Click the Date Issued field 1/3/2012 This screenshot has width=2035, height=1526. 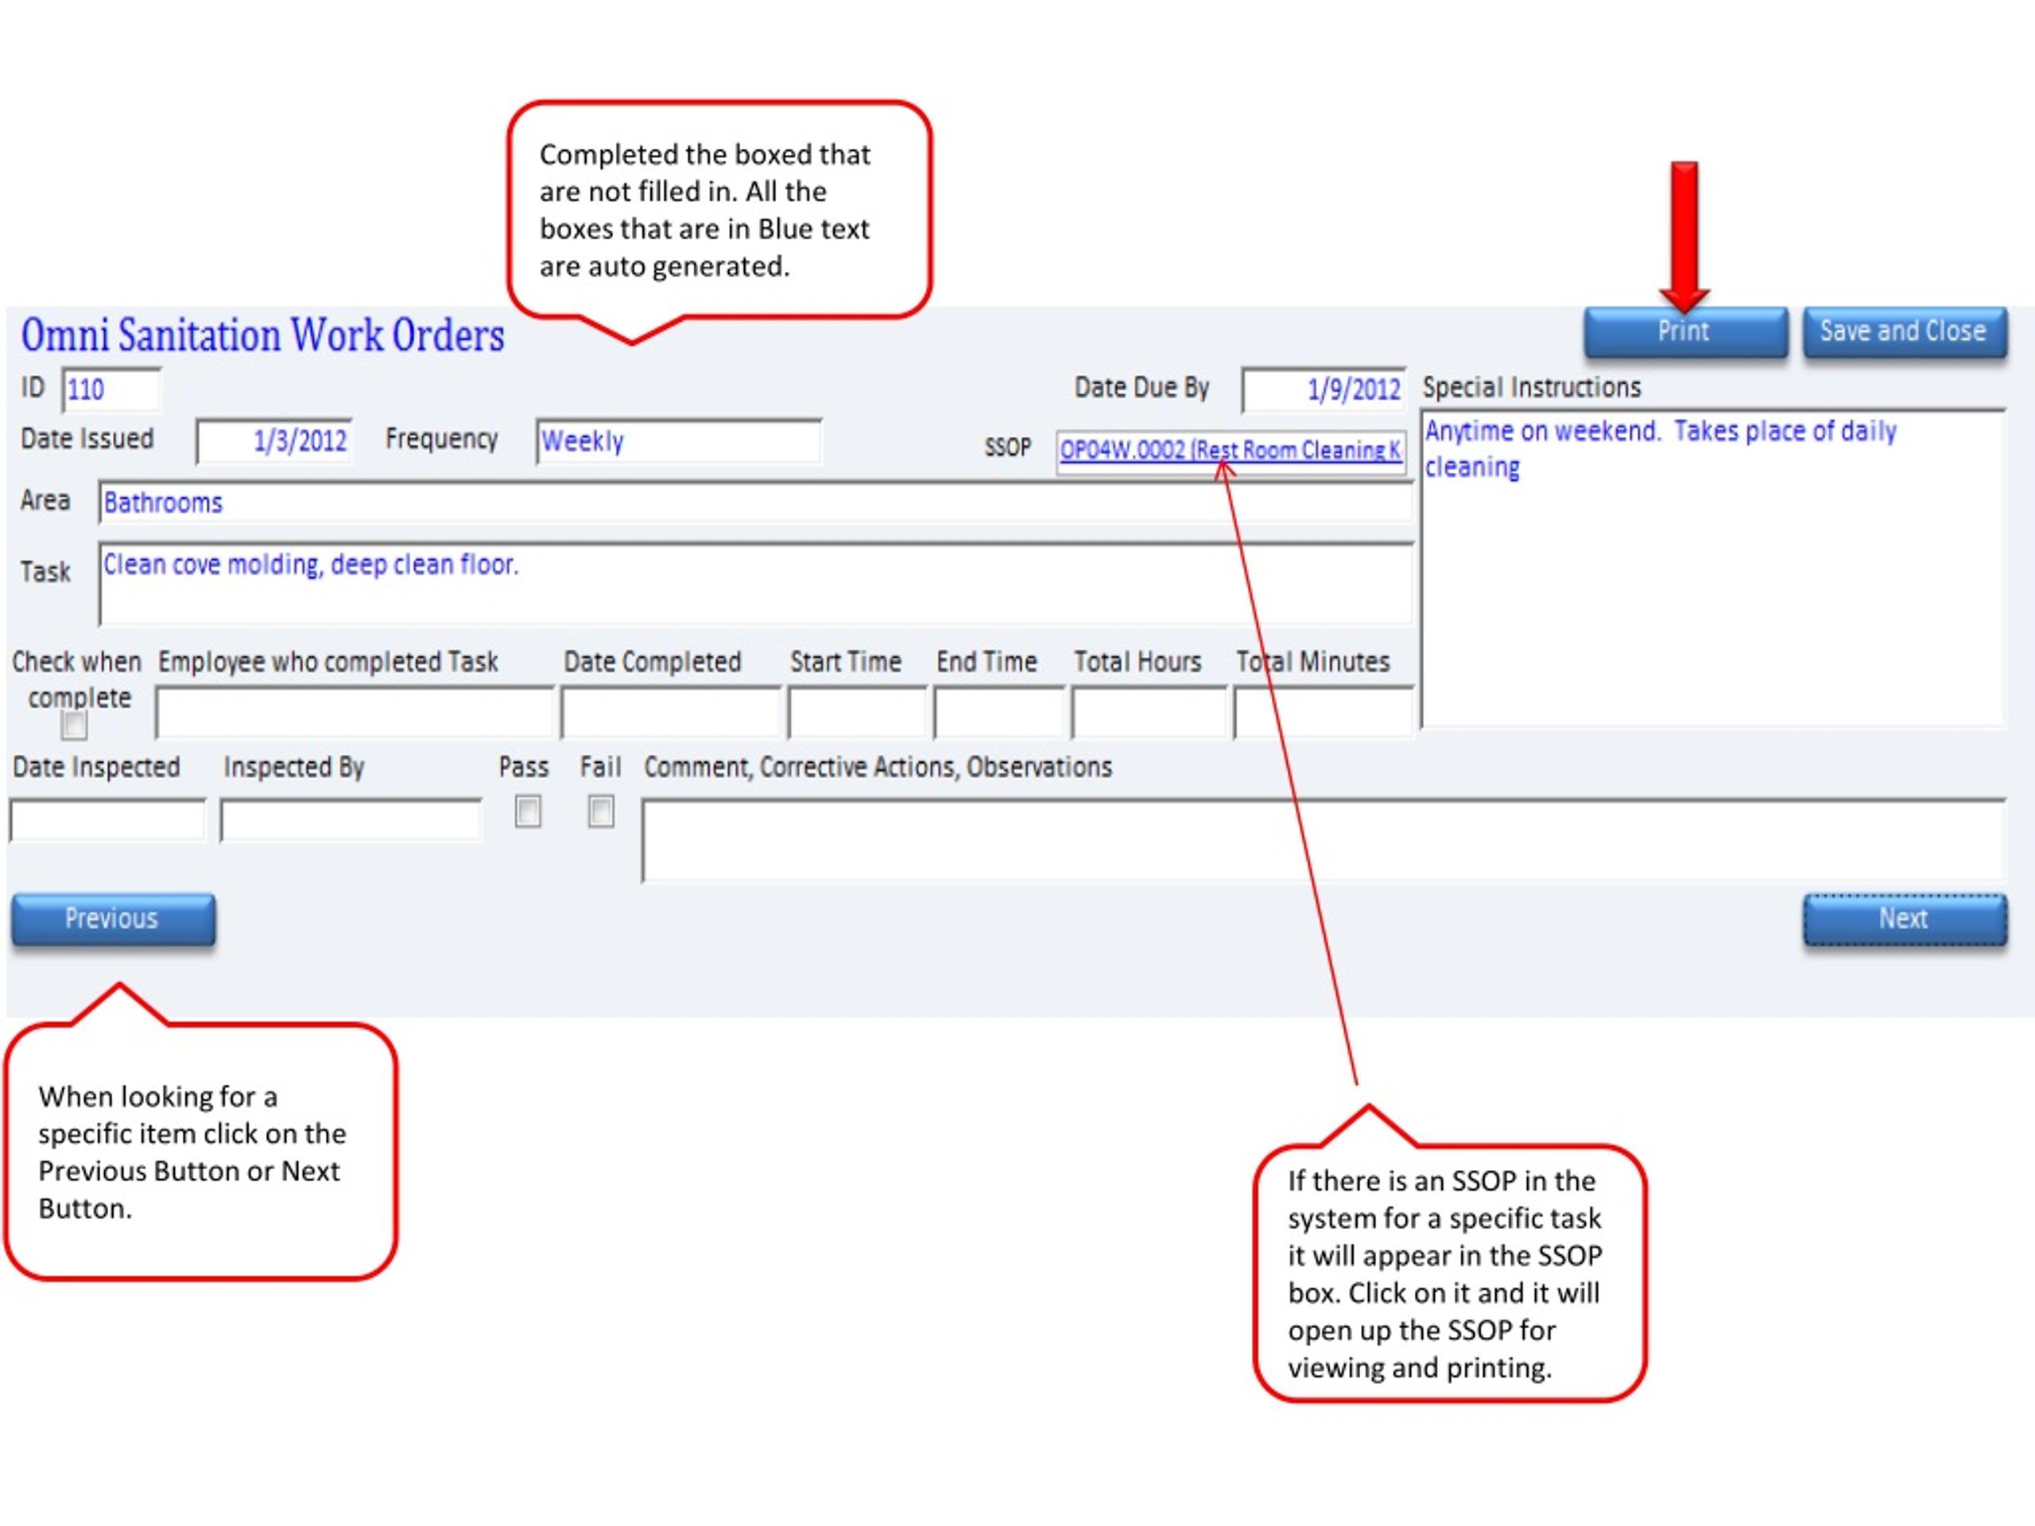click(x=273, y=442)
